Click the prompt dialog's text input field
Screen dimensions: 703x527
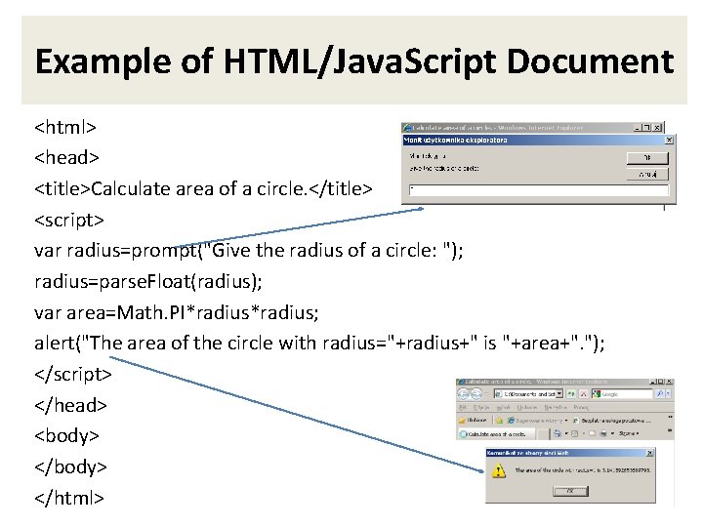click(x=539, y=190)
